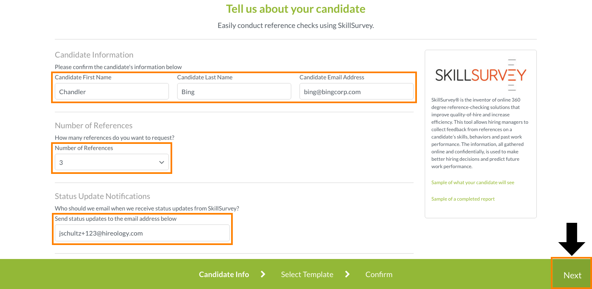Click the SkillSurvey description paragraph
This screenshot has height=289, width=592.
pyautogui.click(x=480, y=133)
